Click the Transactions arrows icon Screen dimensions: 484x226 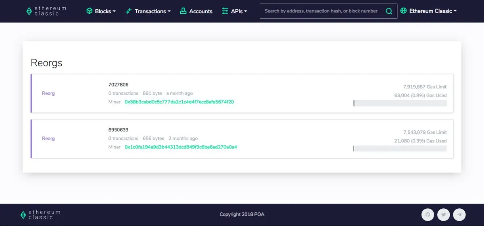click(x=129, y=11)
